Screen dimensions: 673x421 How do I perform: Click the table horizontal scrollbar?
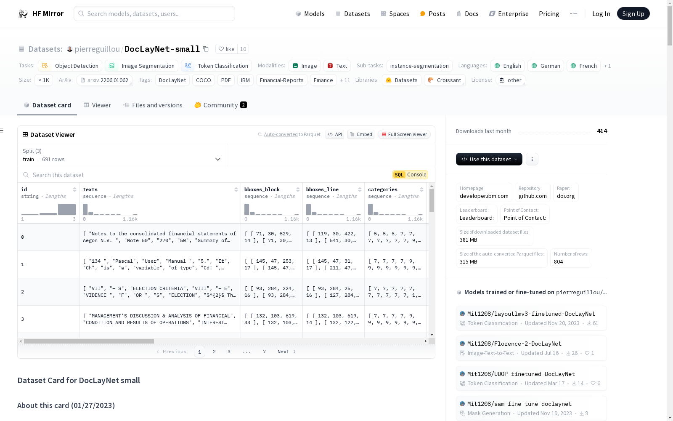click(89, 341)
